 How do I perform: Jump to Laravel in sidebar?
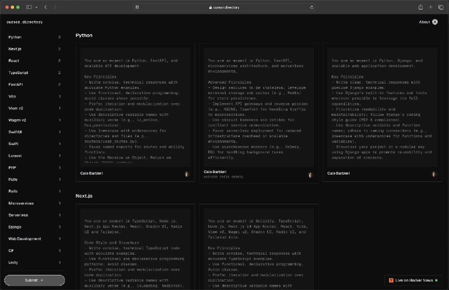[34, 156]
